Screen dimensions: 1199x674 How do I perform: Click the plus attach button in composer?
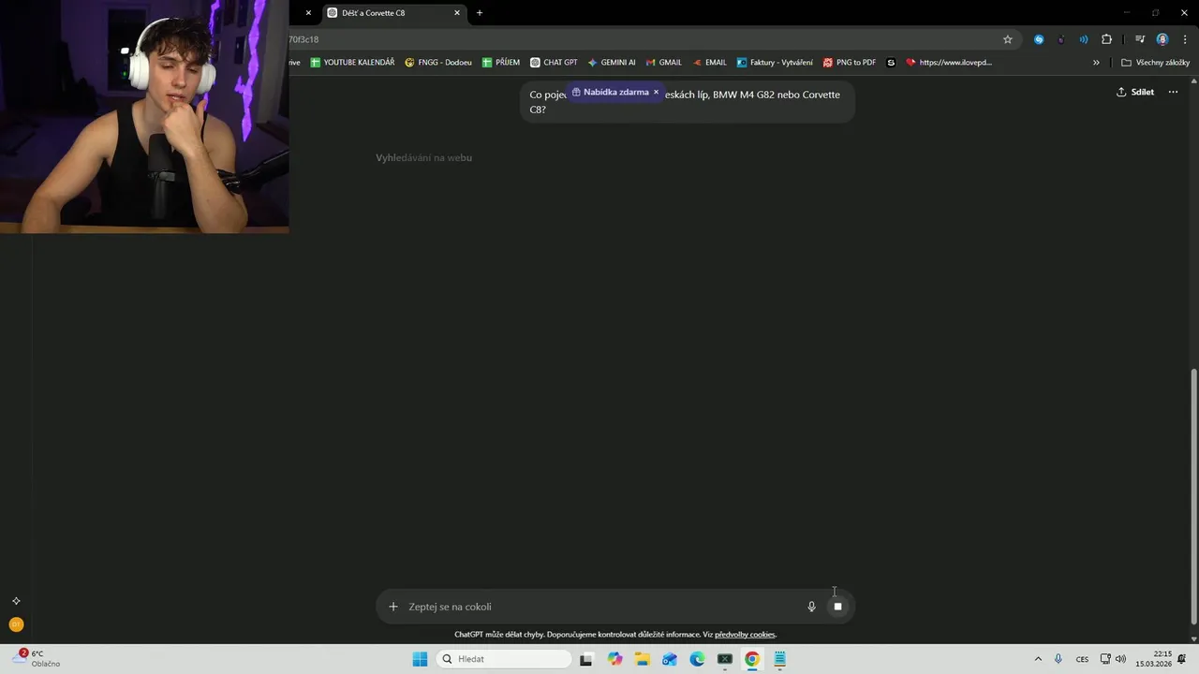393,607
